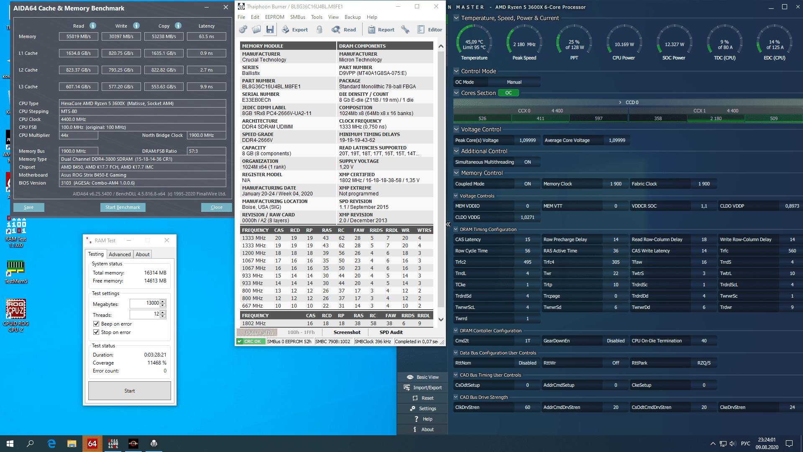Viewport: 803px width, 452px height.
Task: Toggle GearDownEn Disabled value
Action: pos(616,341)
